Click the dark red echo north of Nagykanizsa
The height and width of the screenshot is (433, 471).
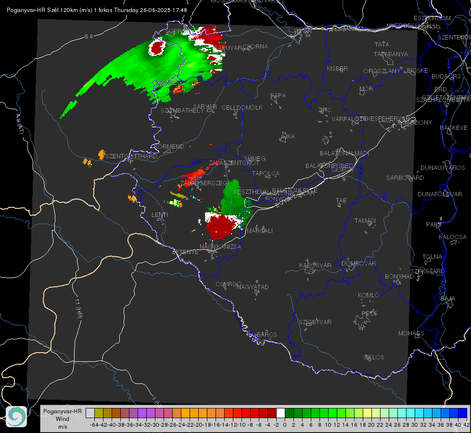click(221, 227)
